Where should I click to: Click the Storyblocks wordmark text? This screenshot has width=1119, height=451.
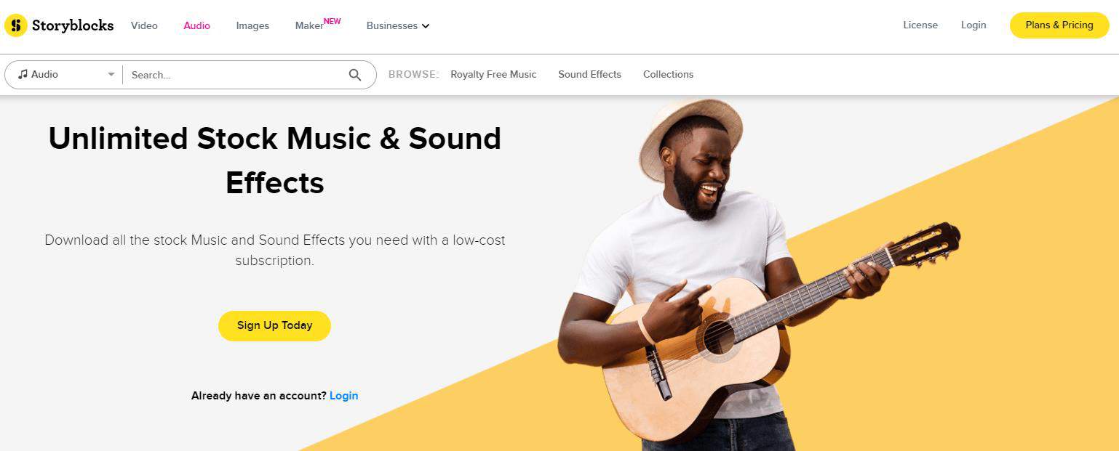tap(73, 25)
